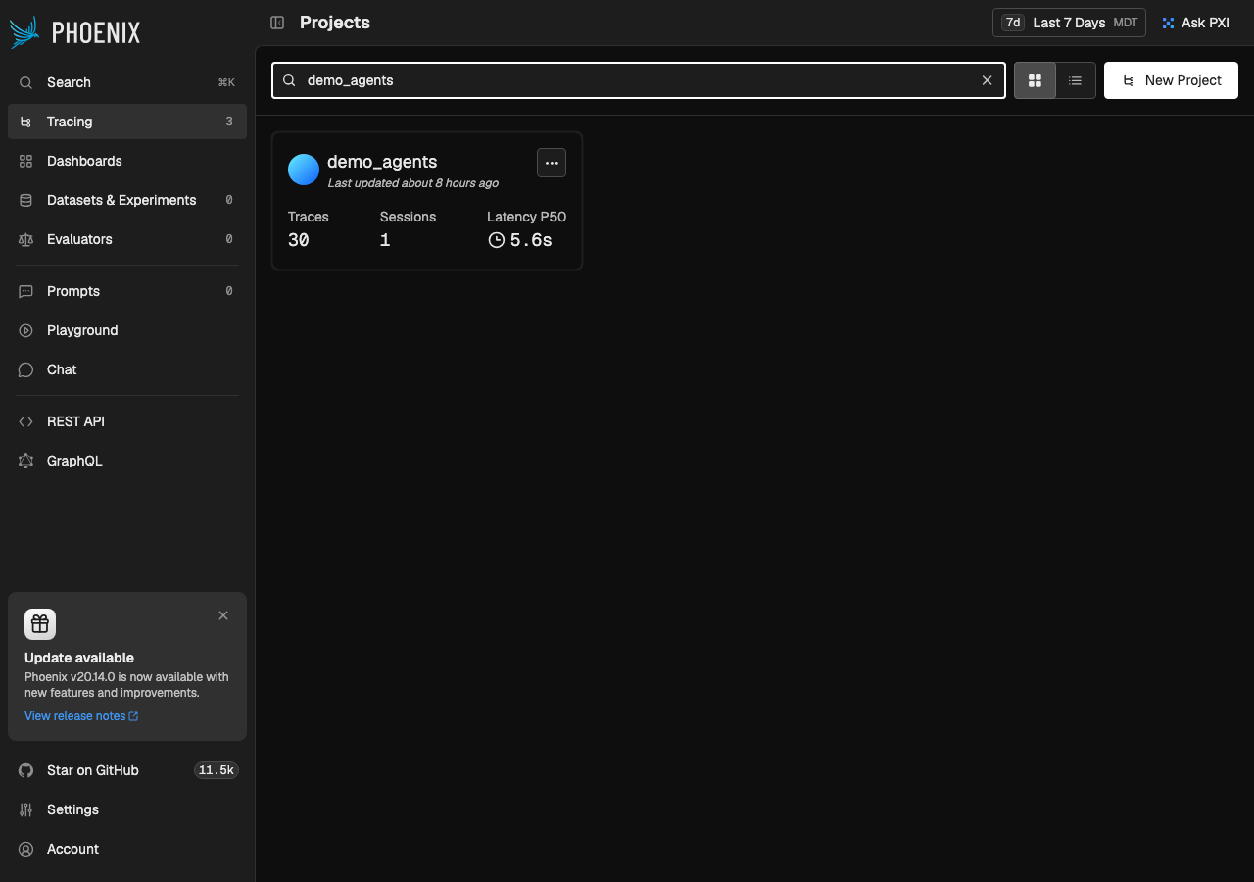This screenshot has height=882, width=1254.
Task: Click the Last updated about 8 hours ago text
Action: [x=413, y=183]
